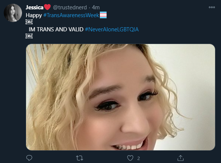Select the second OBJ placeholder below the text
221x163 pixels.
(29, 36)
